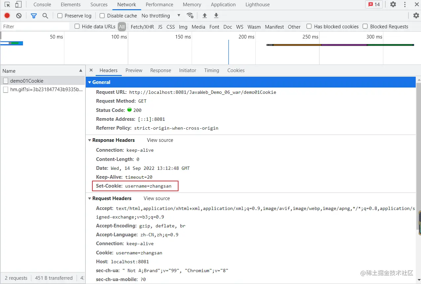
Task: Sort by the Name column header
Action: [43, 71]
